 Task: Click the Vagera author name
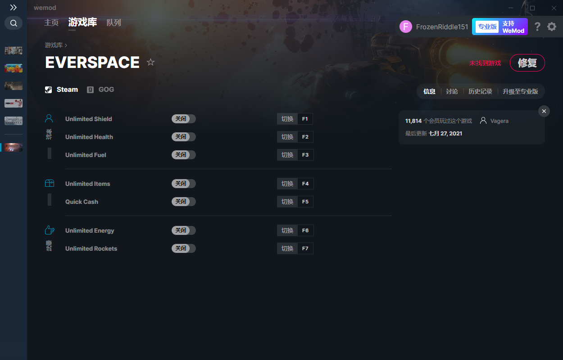point(499,121)
